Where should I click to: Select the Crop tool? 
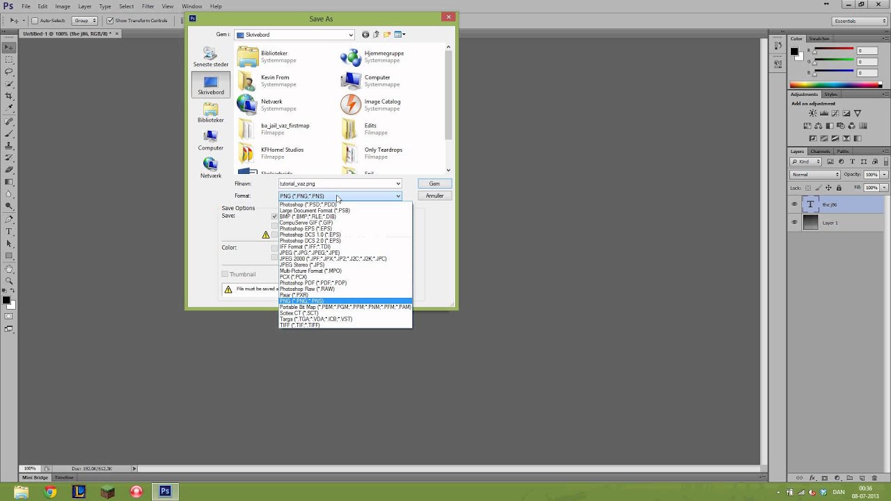pos(8,96)
